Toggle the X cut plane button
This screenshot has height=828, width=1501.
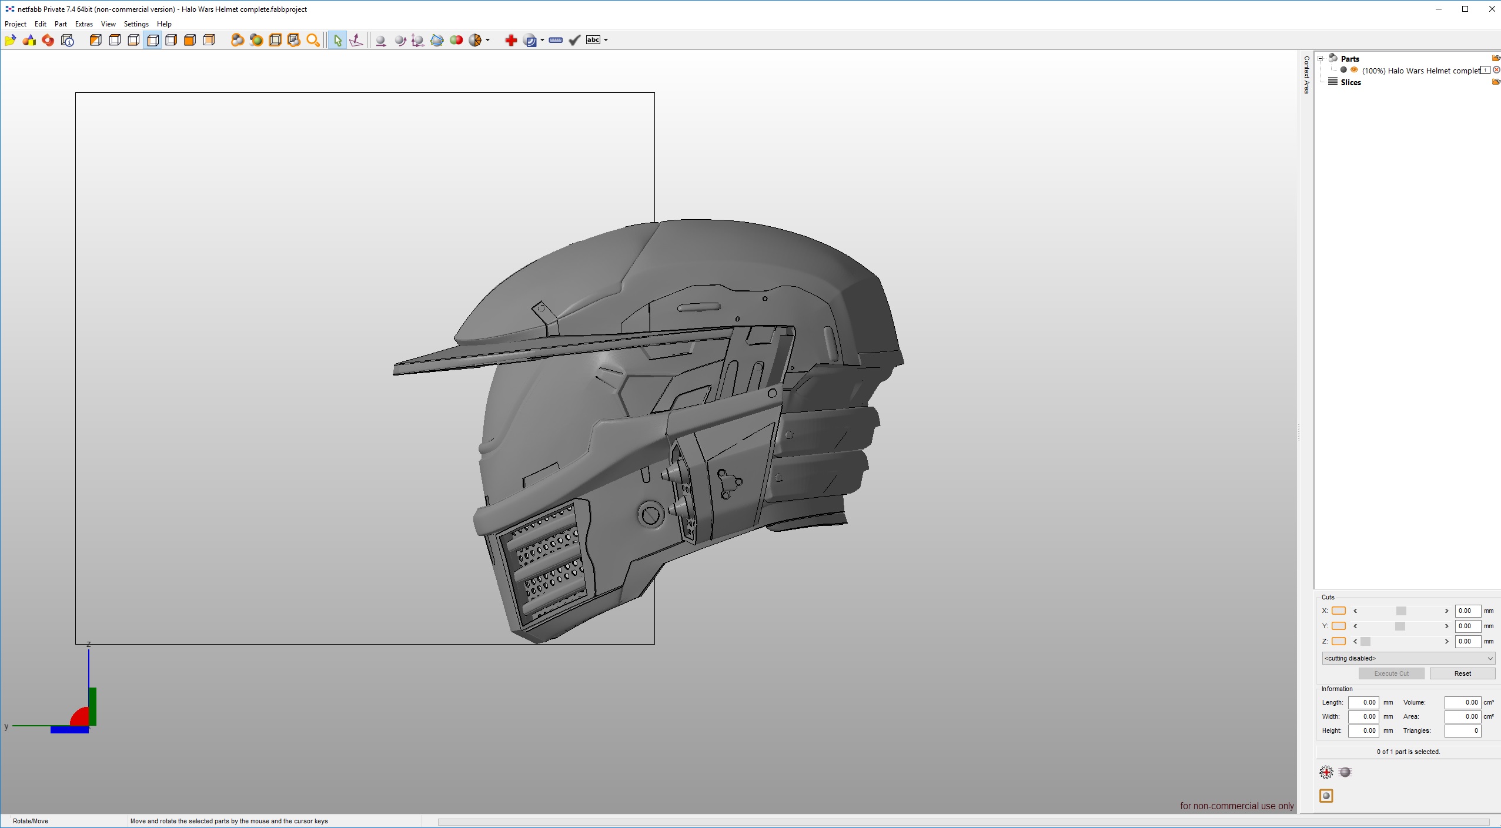tap(1339, 611)
